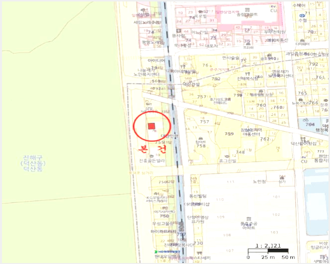
Task: Click the building icon above 중원마트 label
Action: pos(247,9)
